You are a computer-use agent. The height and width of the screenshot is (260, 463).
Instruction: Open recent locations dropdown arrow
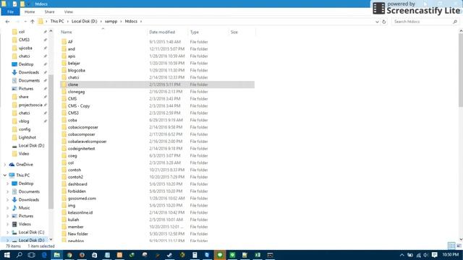click(x=25, y=22)
